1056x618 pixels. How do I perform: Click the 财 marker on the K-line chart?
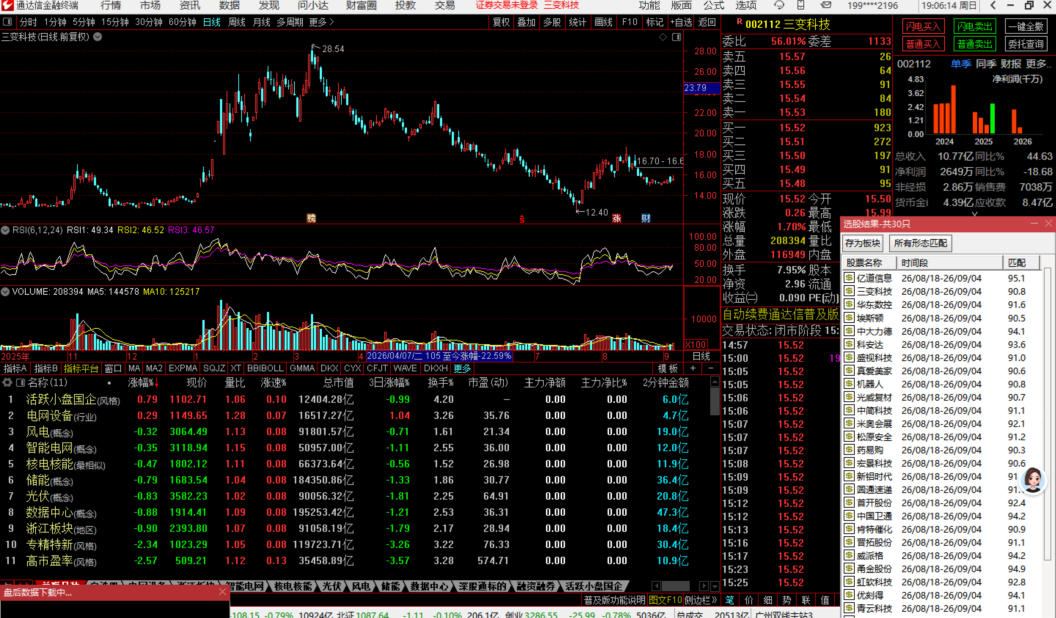[646, 218]
